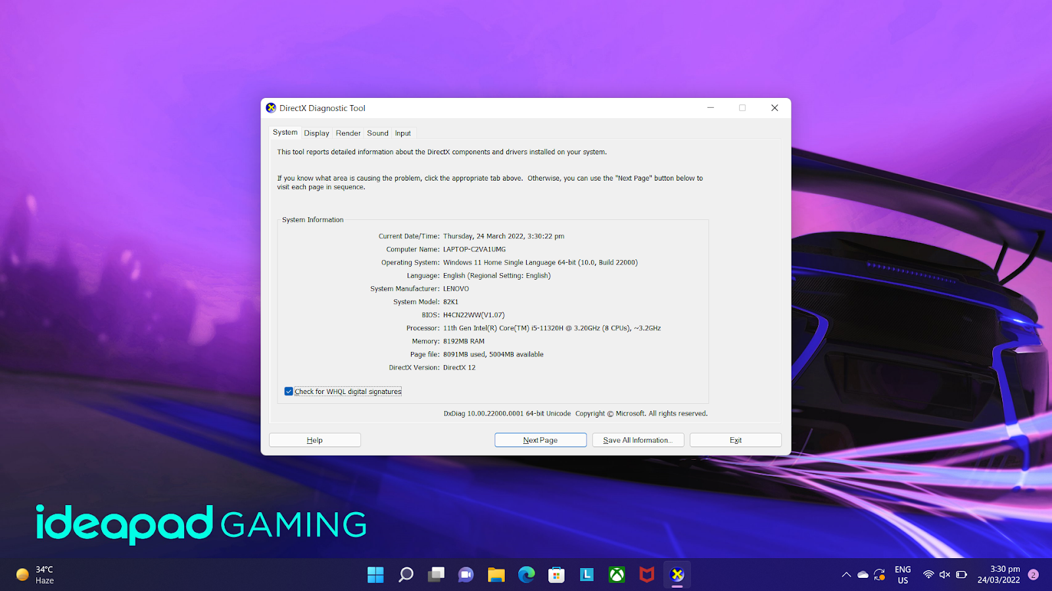Open the Windows Start menu

pyautogui.click(x=375, y=575)
